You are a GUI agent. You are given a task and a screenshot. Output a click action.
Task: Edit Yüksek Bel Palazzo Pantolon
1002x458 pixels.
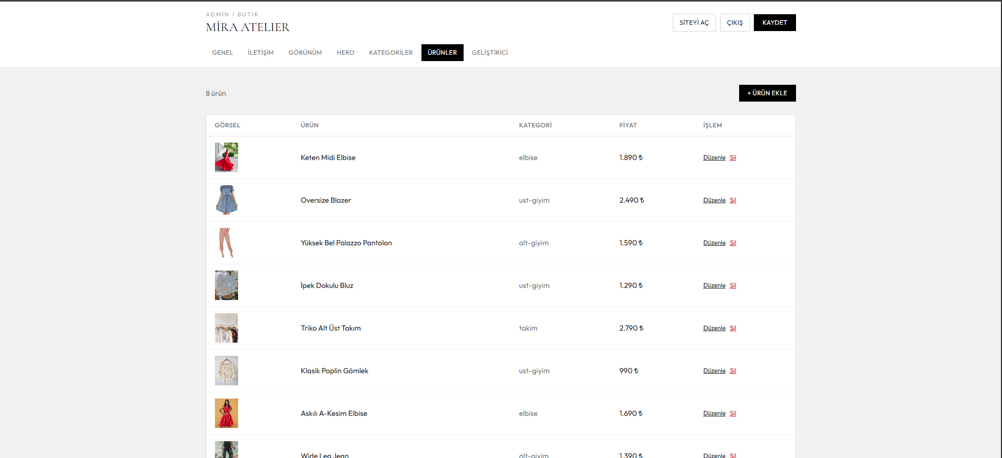coord(714,243)
